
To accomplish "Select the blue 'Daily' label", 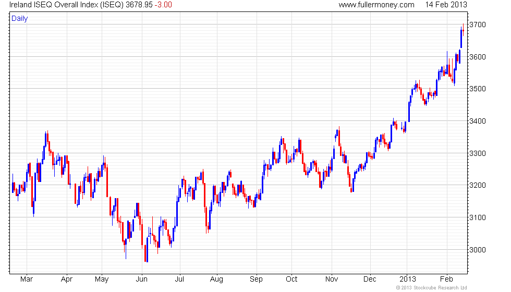I will (x=20, y=19).
